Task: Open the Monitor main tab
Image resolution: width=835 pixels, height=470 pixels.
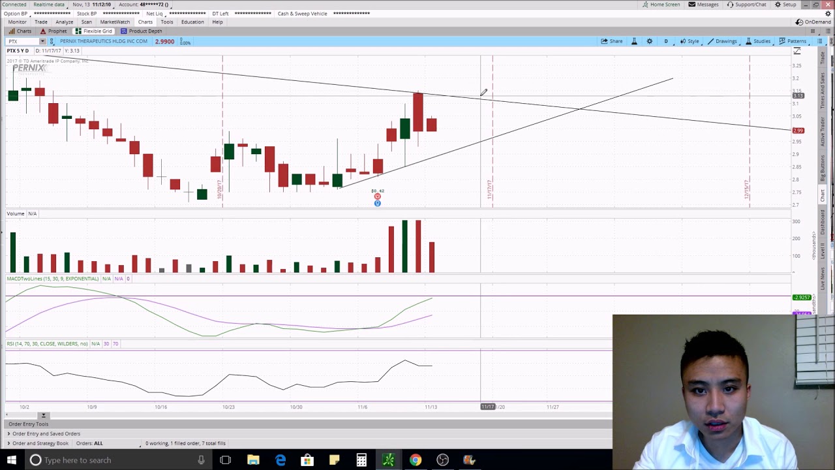Action: [18, 22]
